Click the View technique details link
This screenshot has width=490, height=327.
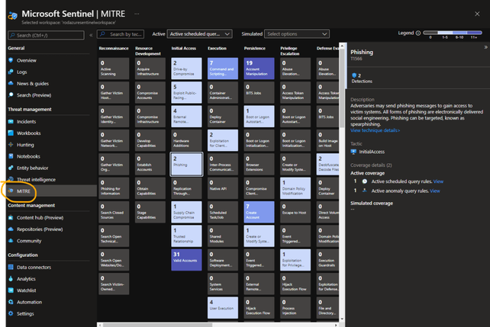tap(375, 130)
